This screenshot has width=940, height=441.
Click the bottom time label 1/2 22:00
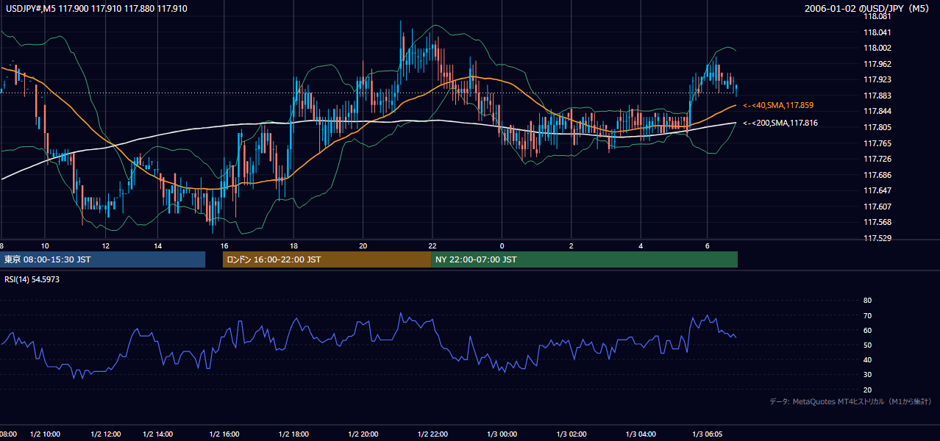coord(432,434)
